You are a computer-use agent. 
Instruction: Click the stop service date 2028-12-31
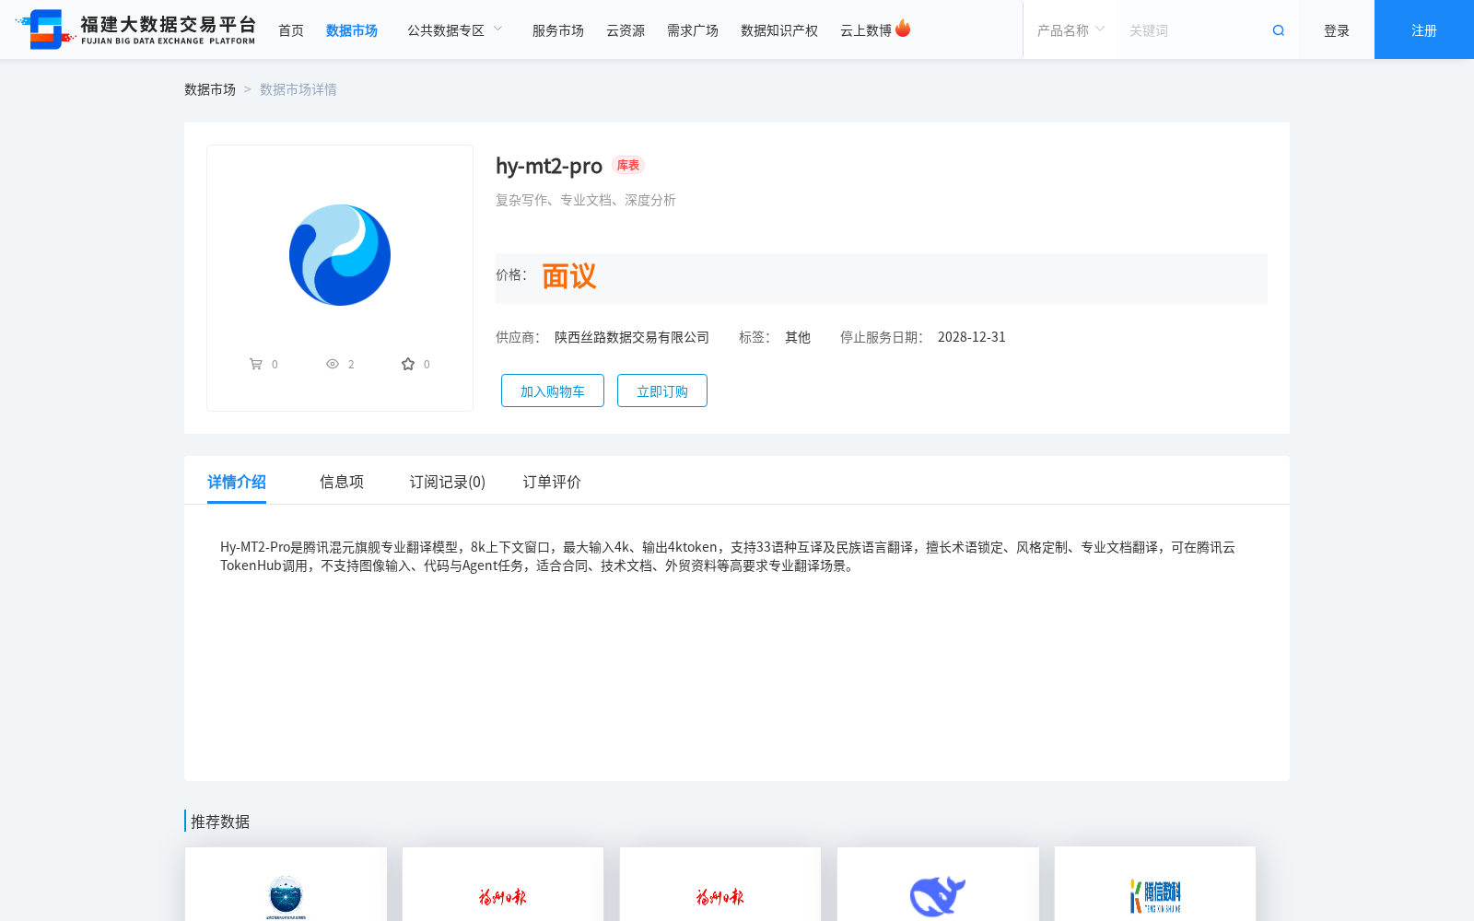pos(972,337)
